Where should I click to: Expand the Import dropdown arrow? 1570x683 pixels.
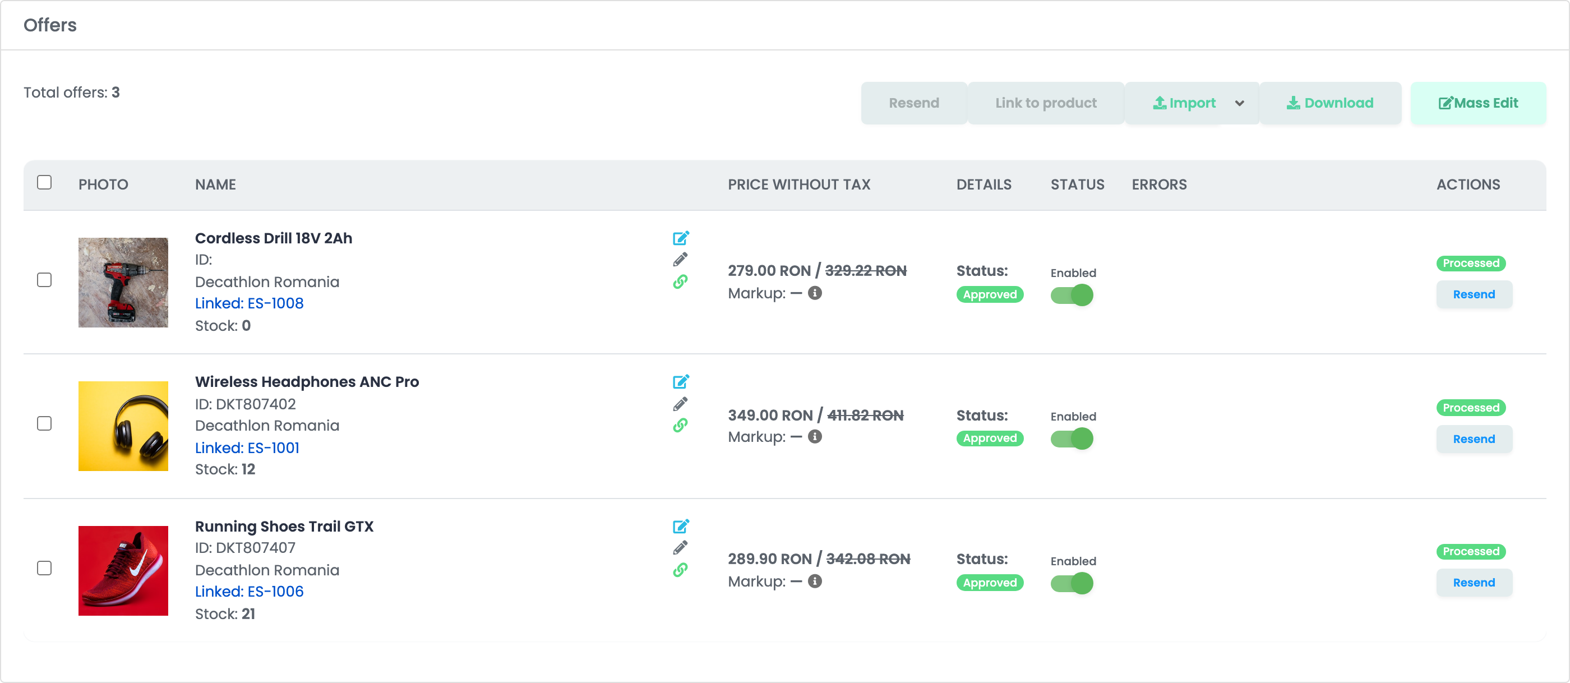1240,103
